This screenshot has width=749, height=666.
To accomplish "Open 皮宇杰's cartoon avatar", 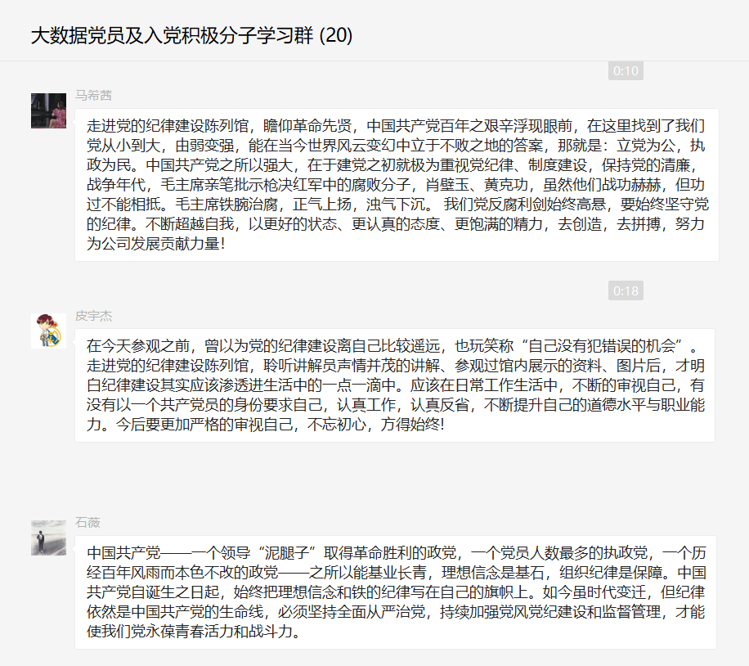I will pyautogui.click(x=49, y=331).
